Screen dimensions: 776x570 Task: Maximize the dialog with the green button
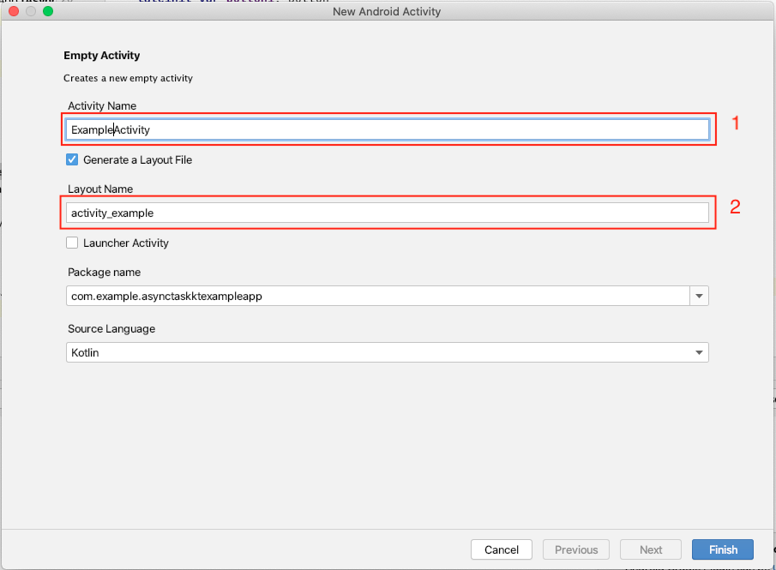[x=48, y=11]
